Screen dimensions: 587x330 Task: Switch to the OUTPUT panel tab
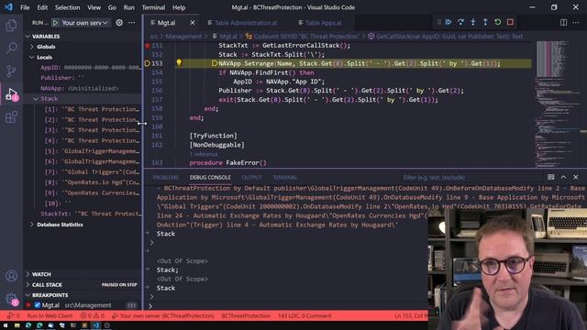pyautogui.click(x=251, y=177)
